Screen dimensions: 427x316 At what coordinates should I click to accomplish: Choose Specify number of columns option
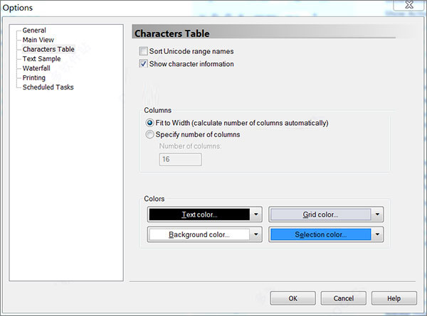(149, 134)
